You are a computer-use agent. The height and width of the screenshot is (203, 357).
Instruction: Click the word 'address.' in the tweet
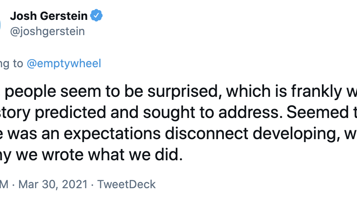pyautogui.click(x=250, y=112)
